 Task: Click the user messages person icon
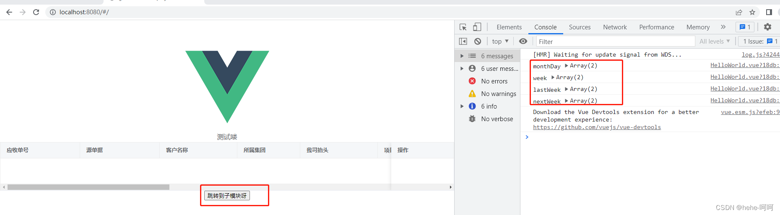point(472,68)
